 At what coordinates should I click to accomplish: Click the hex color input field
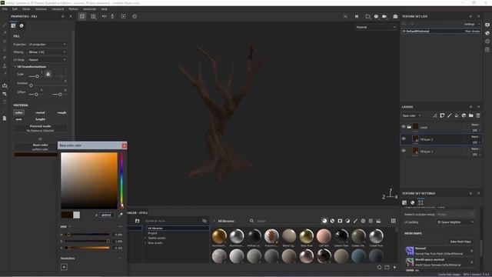pyautogui.click(x=107, y=215)
